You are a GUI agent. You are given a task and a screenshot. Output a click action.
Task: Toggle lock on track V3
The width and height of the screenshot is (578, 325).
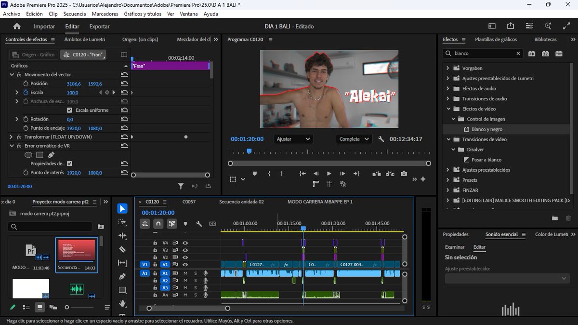tap(155, 250)
